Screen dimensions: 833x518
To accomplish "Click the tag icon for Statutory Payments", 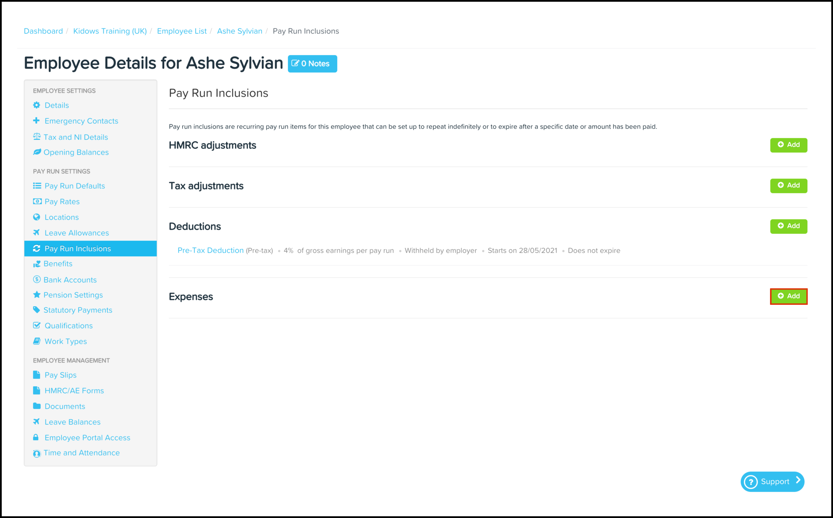I will click(36, 310).
